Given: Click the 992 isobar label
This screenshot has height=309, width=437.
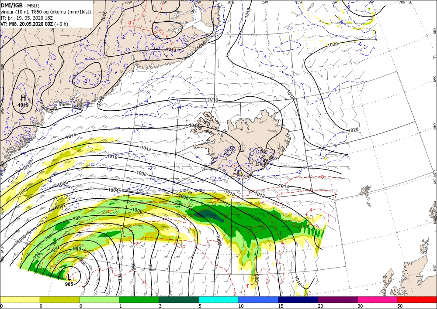Looking at the screenshot, I should click(56, 248).
